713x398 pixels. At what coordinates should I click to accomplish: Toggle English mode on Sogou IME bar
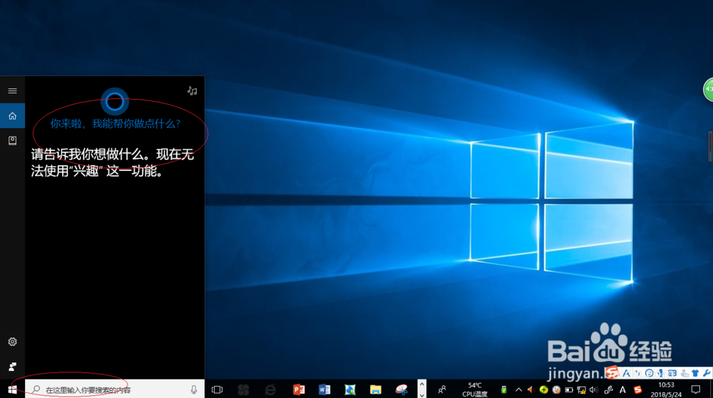(x=627, y=373)
